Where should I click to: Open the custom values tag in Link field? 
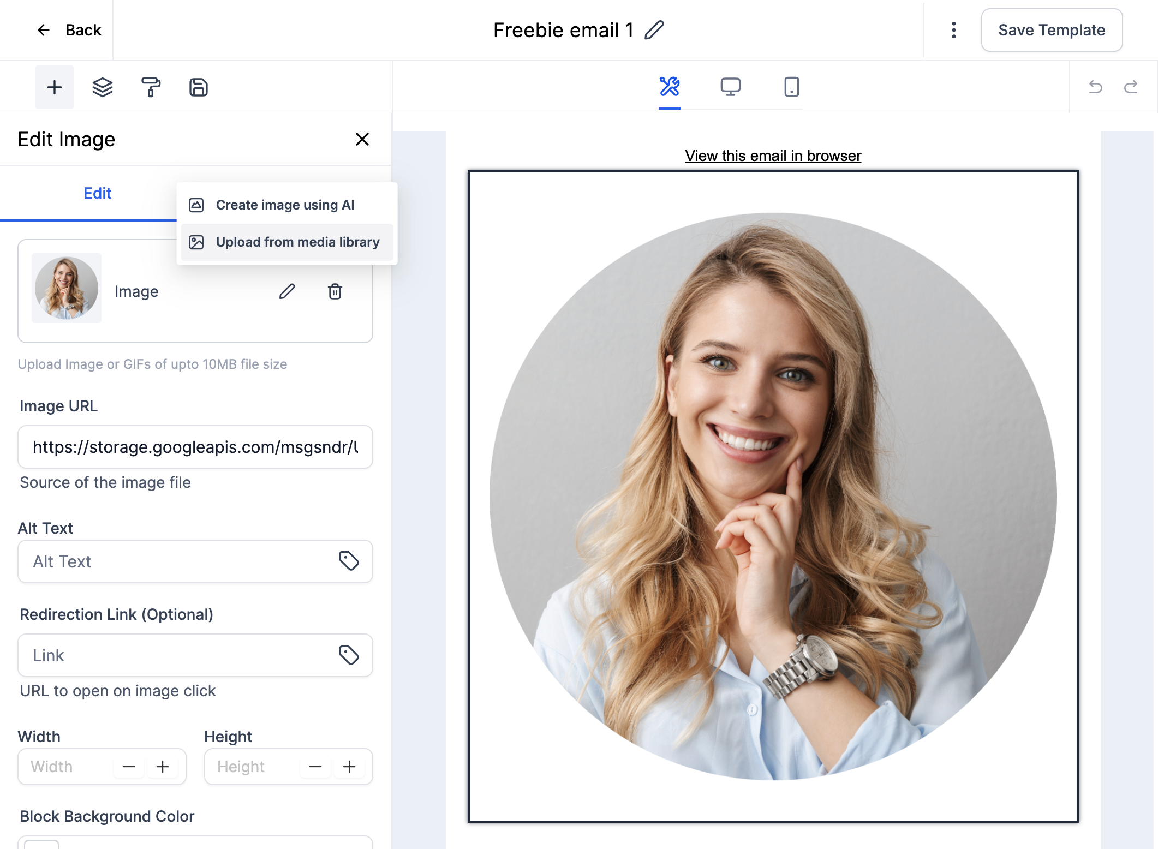tap(349, 655)
